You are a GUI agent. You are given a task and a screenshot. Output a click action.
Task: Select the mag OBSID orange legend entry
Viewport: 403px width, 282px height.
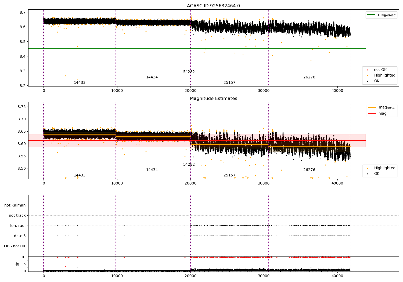pos(382,107)
